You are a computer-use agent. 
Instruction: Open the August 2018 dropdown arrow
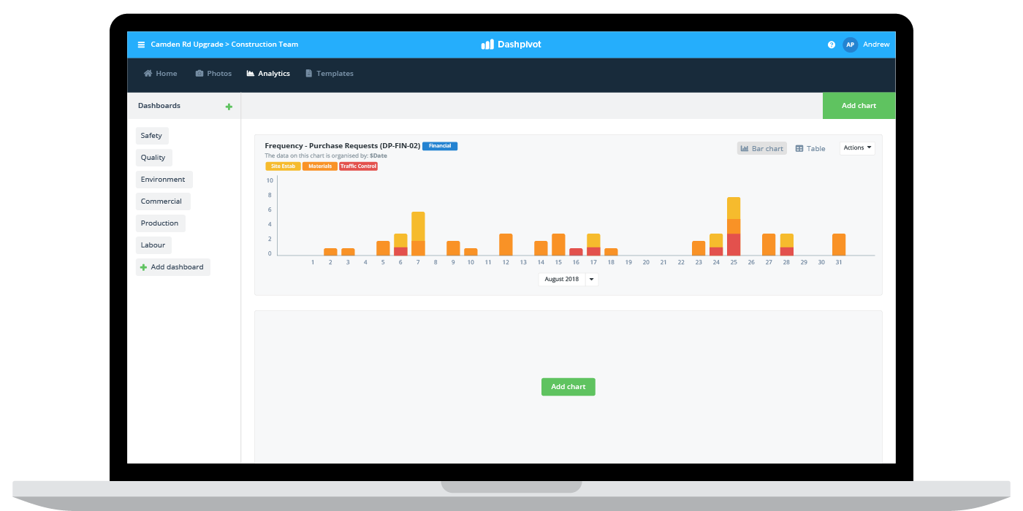pyautogui.click(x=592, y=279)
